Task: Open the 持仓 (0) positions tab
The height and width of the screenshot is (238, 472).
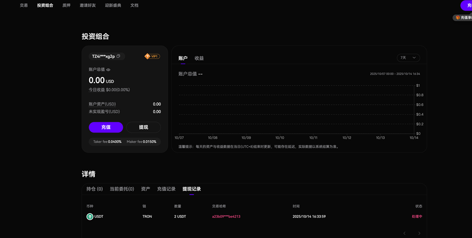Action: click(94, 189)
